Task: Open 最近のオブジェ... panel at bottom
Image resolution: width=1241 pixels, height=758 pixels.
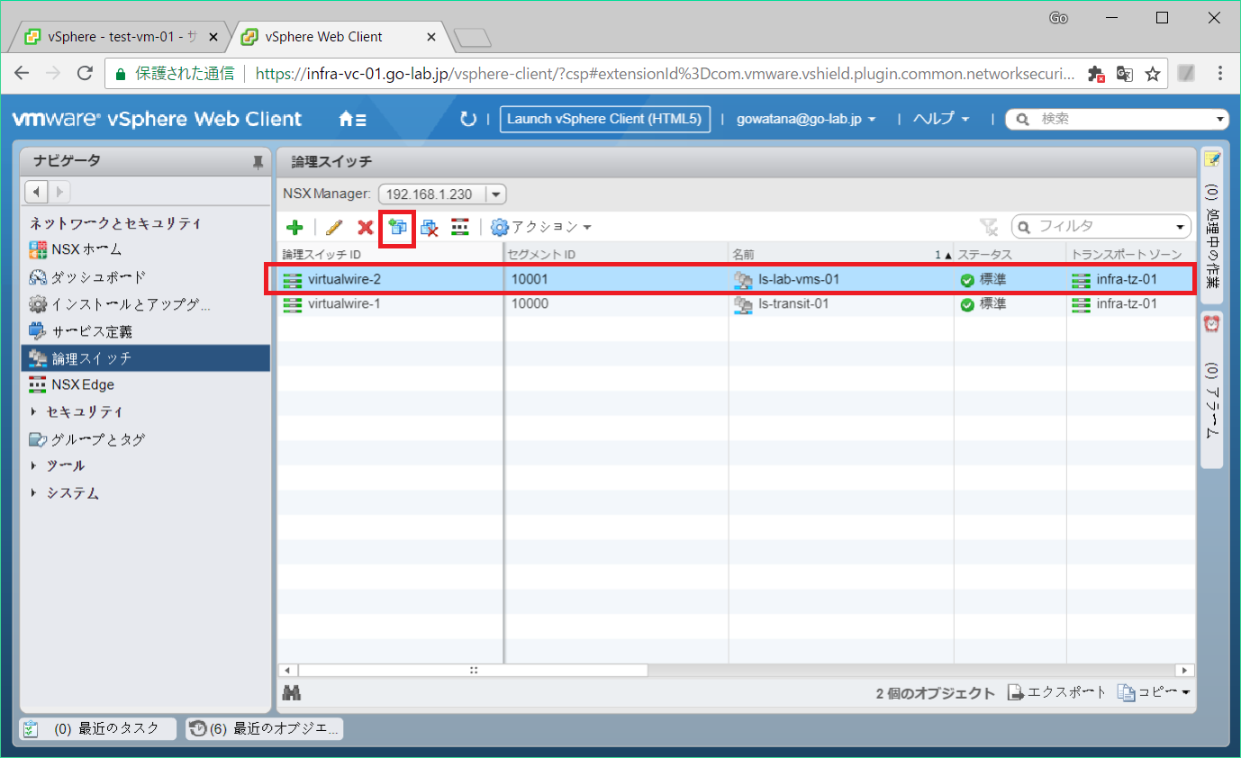Action: (264, 728)
